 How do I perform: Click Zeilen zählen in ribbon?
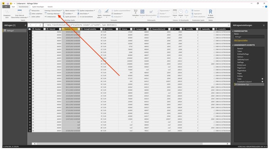click(35, 17)
